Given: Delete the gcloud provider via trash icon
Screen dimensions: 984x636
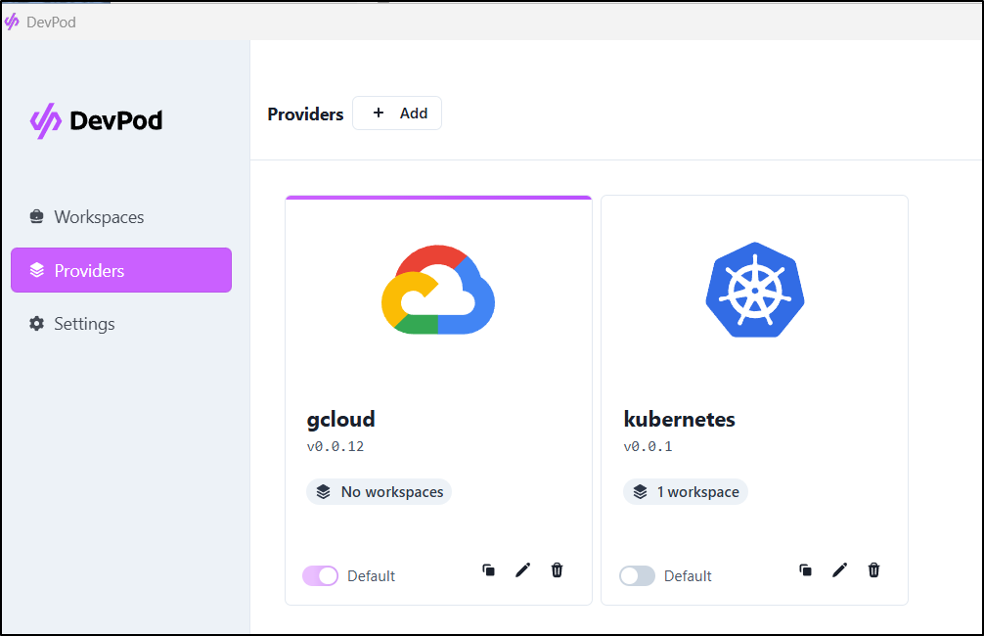Looking at the screenshot, I should coord(557,570).
